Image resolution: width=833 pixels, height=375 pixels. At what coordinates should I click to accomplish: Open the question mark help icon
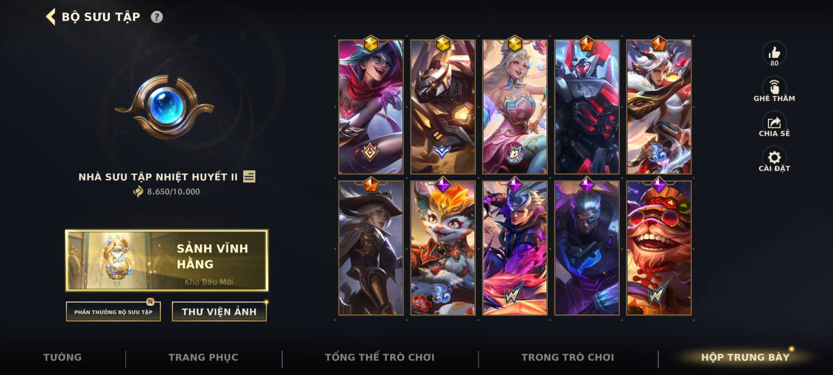pyautogui.click(x=157, y=17)
